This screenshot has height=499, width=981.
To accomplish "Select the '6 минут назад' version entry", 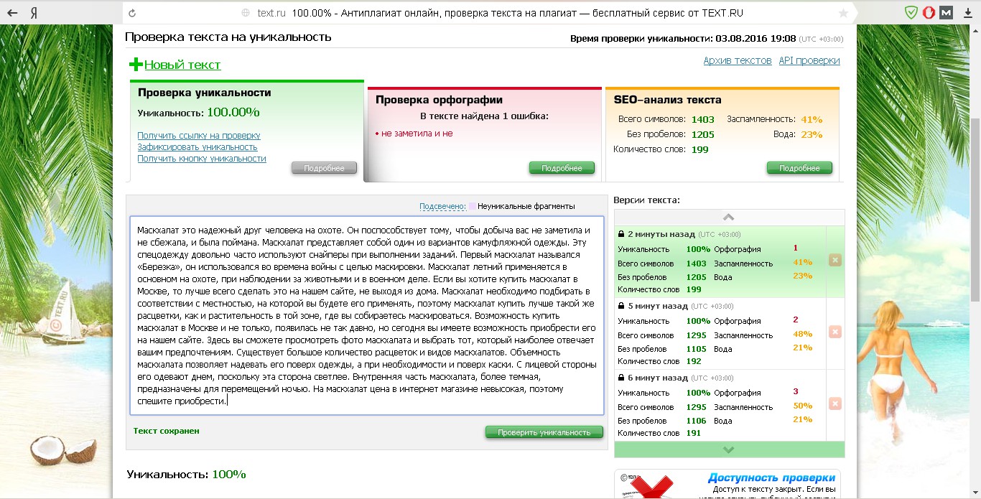I will point(720,406).
